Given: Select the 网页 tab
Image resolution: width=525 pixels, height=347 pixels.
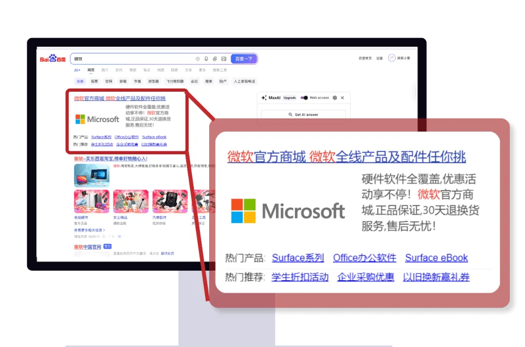Looking at the screenshot, I should (91, 70).
